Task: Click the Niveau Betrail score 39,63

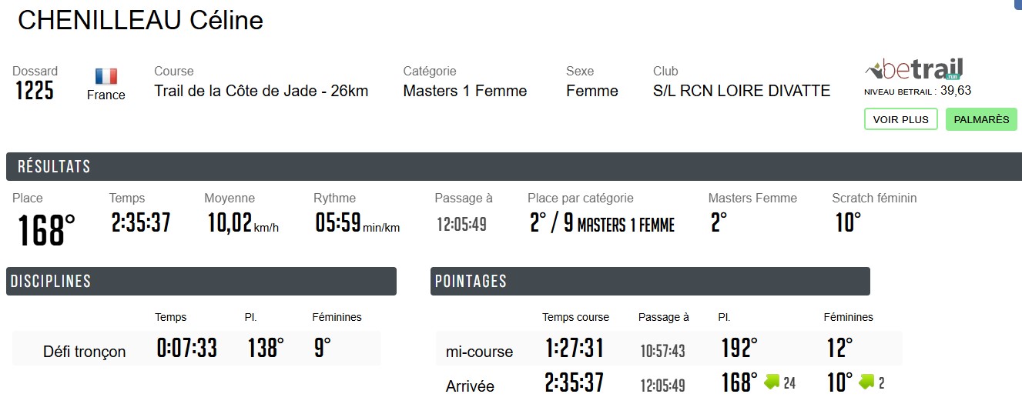Action: 955,91
